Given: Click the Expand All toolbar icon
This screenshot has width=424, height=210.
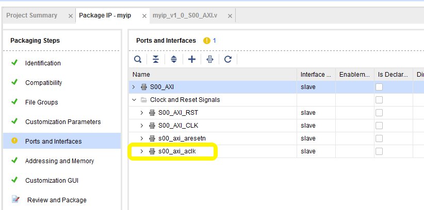Looking at the screenshot, I should pyautogui.click(x=174, y=59).
